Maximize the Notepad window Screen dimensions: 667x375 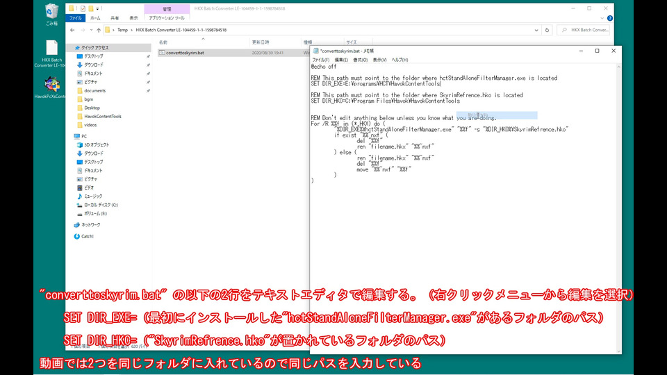[x=598, y=51]
